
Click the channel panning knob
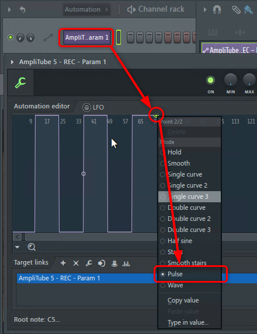(20, 38)
